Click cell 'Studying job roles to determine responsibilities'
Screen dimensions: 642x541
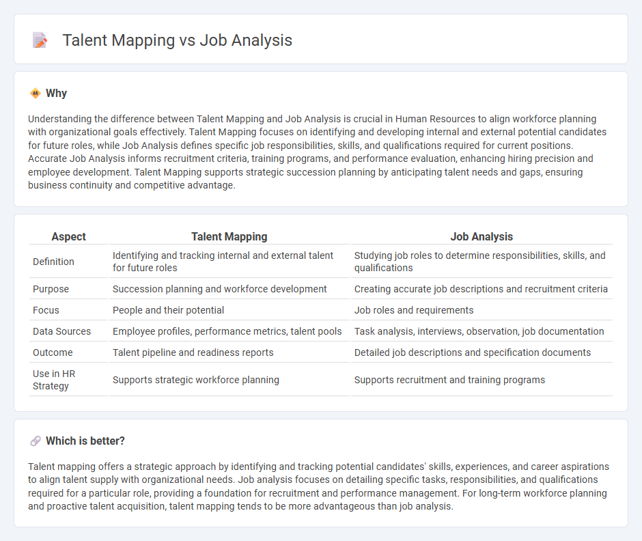[482, 262]
